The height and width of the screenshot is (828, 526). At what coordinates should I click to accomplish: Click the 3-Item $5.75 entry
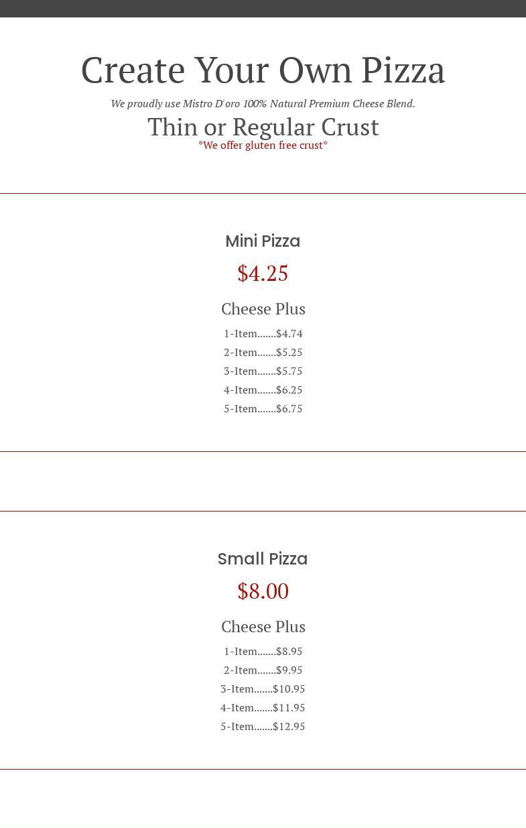click(263, 371)
